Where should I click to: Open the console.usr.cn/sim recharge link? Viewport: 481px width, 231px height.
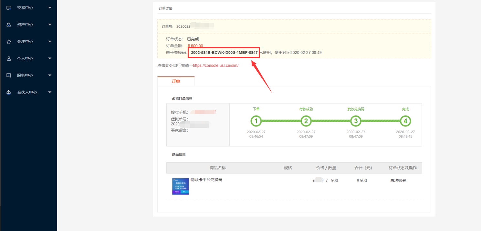[216, 65]
